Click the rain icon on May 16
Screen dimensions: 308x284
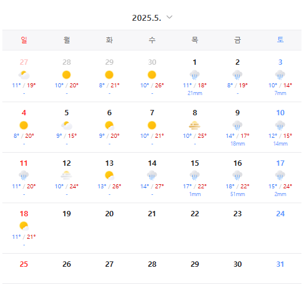point(237,175)
